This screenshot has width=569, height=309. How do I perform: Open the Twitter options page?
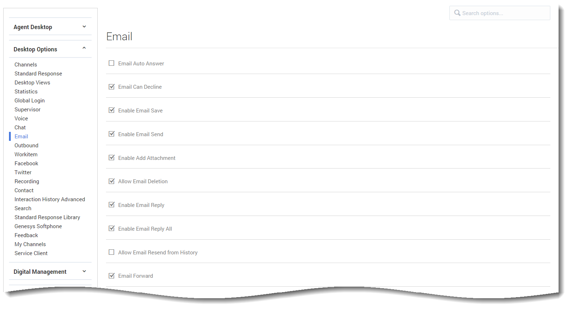23,172
